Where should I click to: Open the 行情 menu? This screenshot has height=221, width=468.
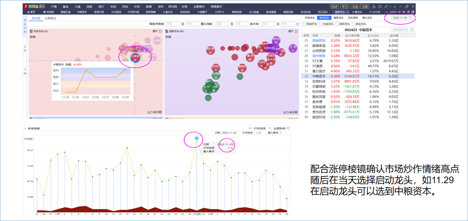coord(53,7)
